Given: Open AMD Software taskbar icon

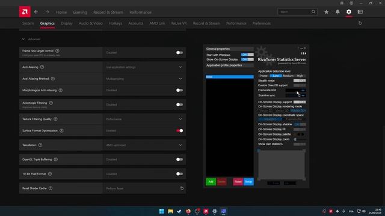Looking at the screenshot, I should tap(206, 211).
